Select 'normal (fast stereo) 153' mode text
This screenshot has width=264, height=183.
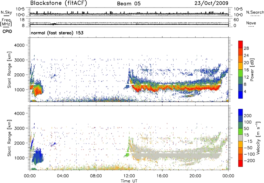tap(57, 33)
